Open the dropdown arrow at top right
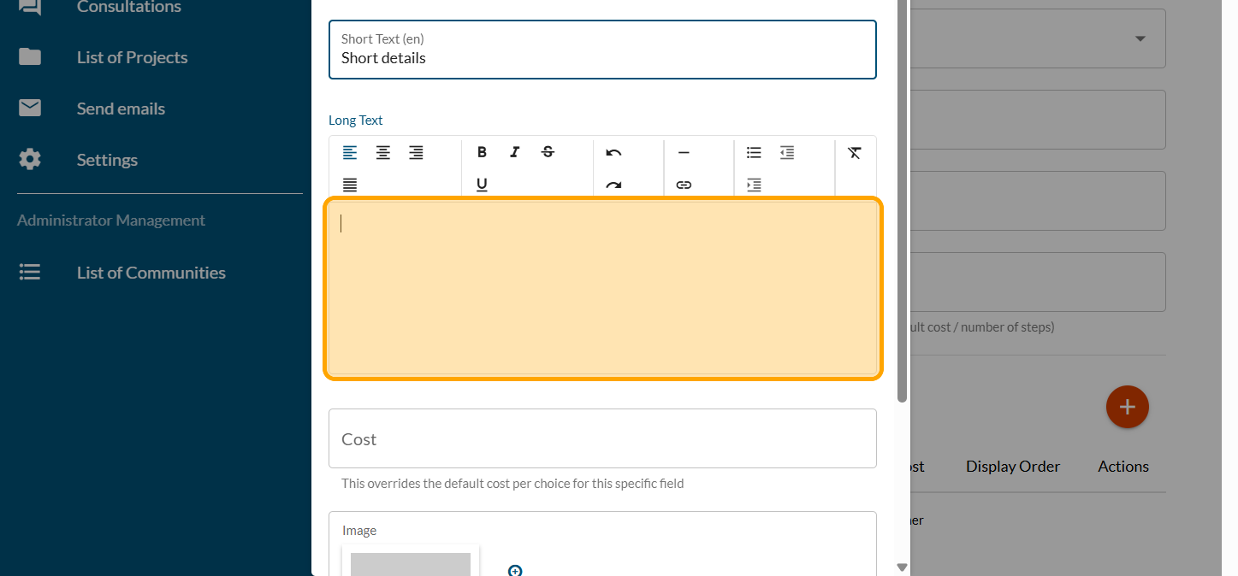The height and width of the screenshot is (576, 1238). (1140, 38)
